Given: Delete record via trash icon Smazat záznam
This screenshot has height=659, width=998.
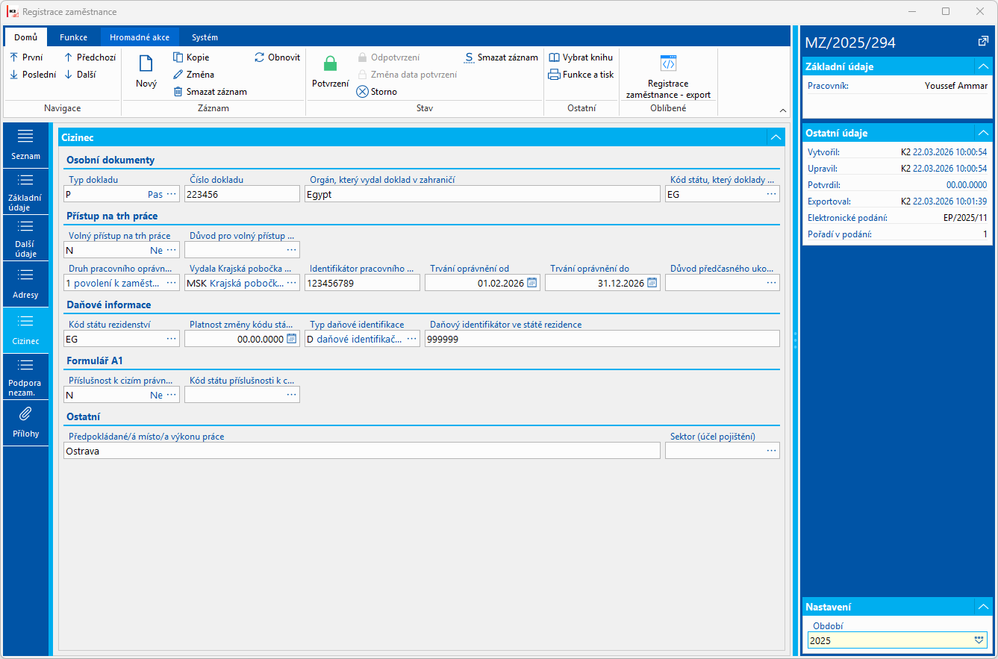Looking at the screenshot, I should [x=210, y=92].
